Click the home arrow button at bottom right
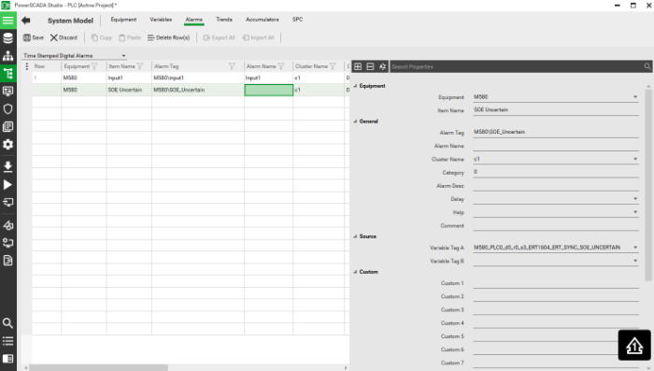This screenshot has width=654, height=371. pyautogui.click(x=634, y=345)
